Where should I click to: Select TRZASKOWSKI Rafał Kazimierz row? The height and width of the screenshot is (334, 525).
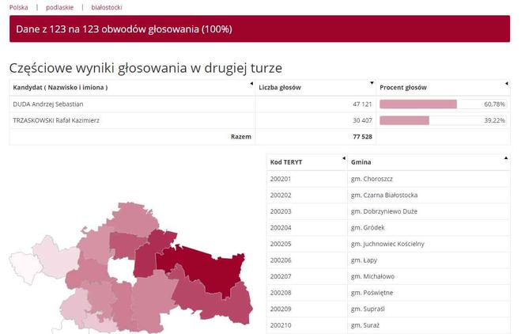click(x=260, y=120)
